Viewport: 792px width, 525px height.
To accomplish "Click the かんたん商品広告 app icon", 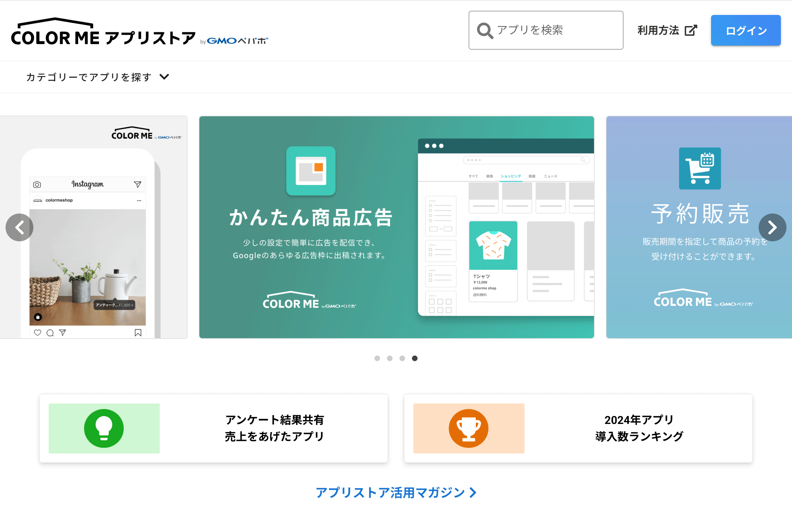I will point(311,171).
